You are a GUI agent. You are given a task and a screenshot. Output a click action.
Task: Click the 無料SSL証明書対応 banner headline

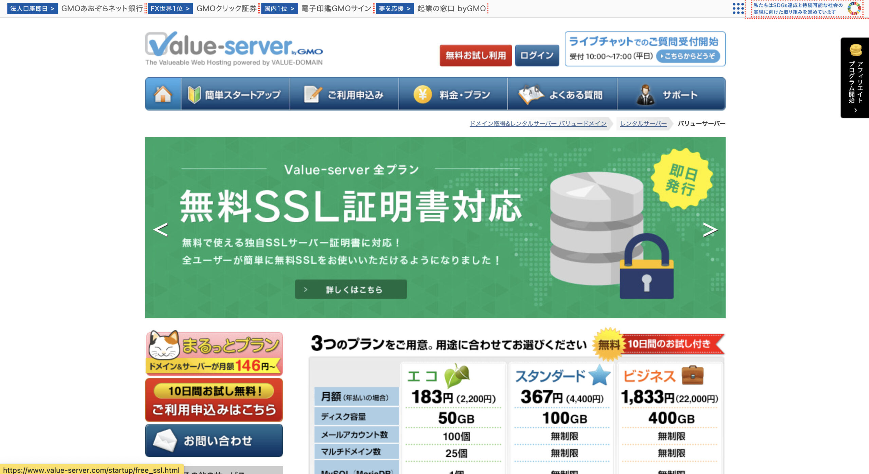(351, 206)
